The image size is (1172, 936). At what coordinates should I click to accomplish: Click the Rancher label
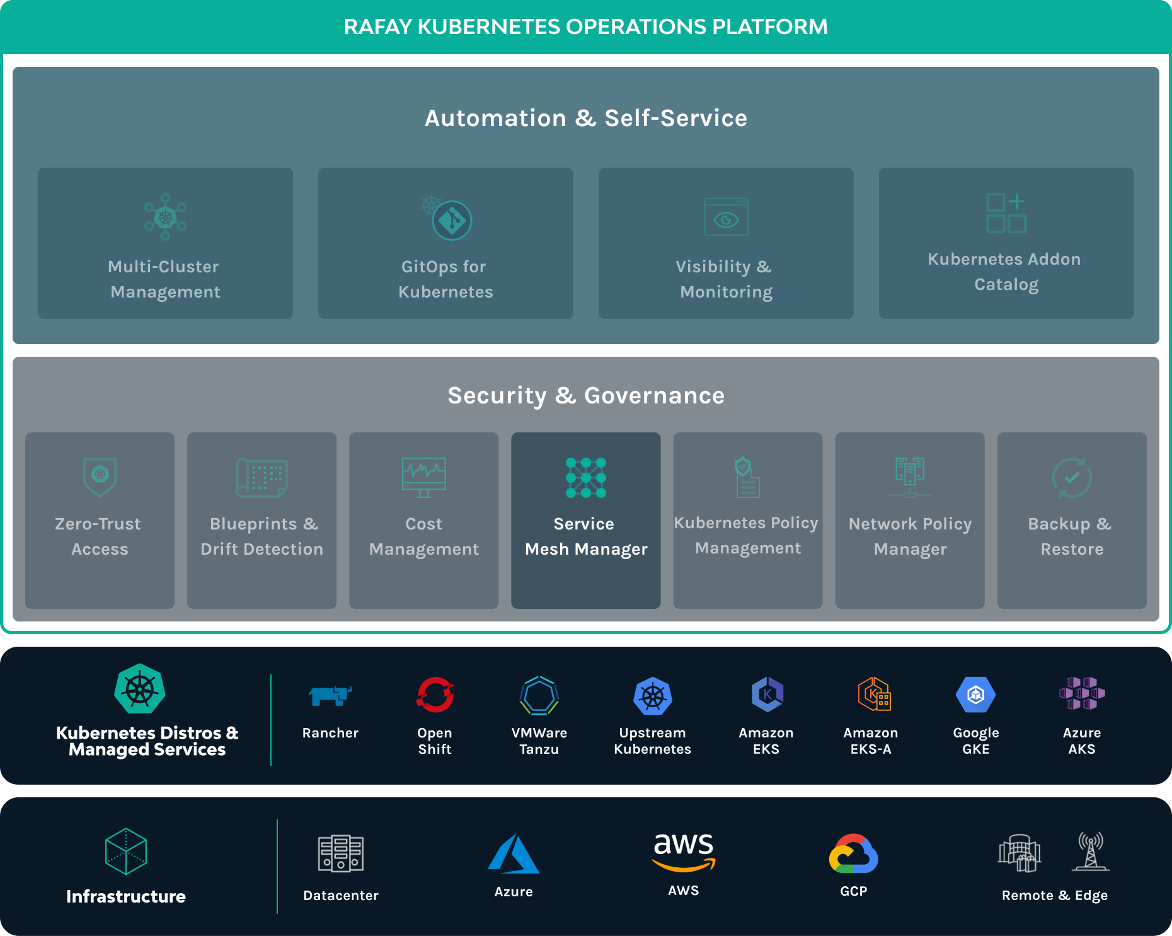pyautogui.click(x=330, y=732)
